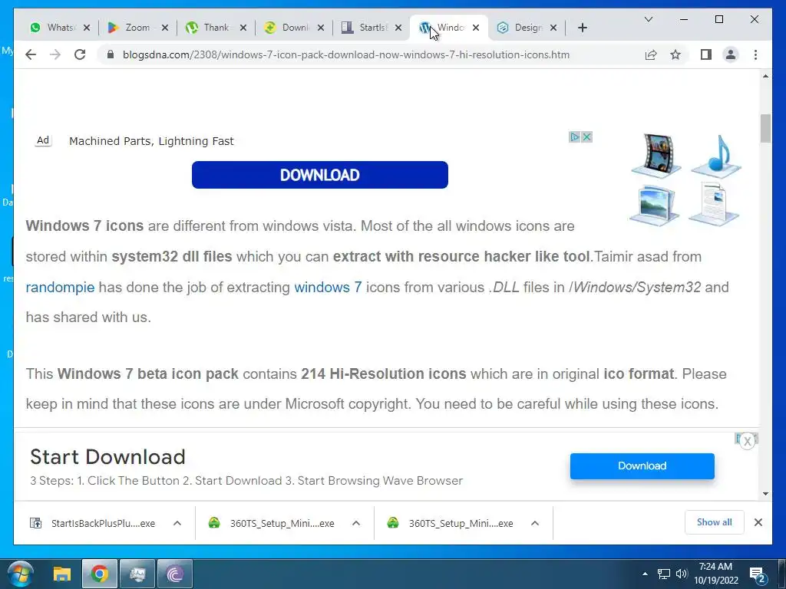786x589 pixels.
Task: Bookmark this page with the star icon
Action: (x=675, y=54)
